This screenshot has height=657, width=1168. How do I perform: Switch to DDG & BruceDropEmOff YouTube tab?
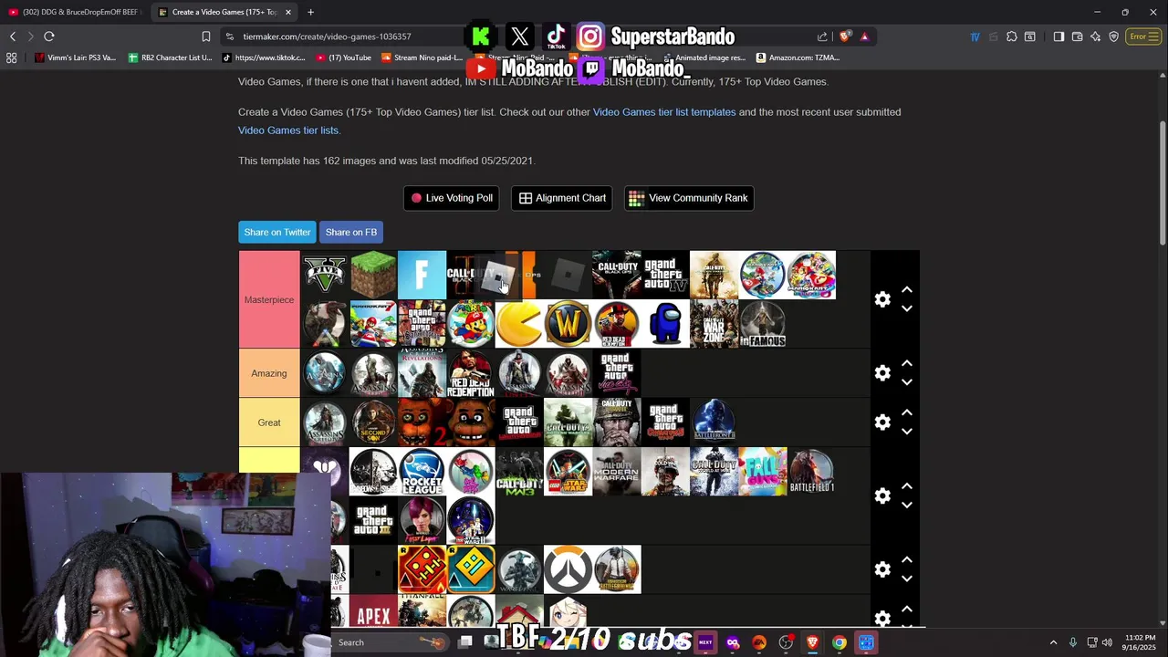point(75,12)
